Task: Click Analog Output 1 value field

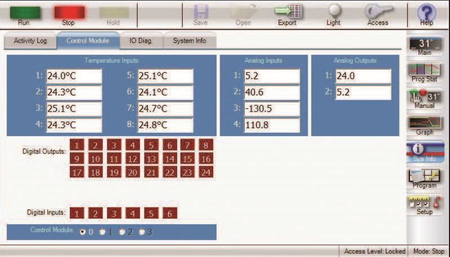Action: tap(362, 76)
